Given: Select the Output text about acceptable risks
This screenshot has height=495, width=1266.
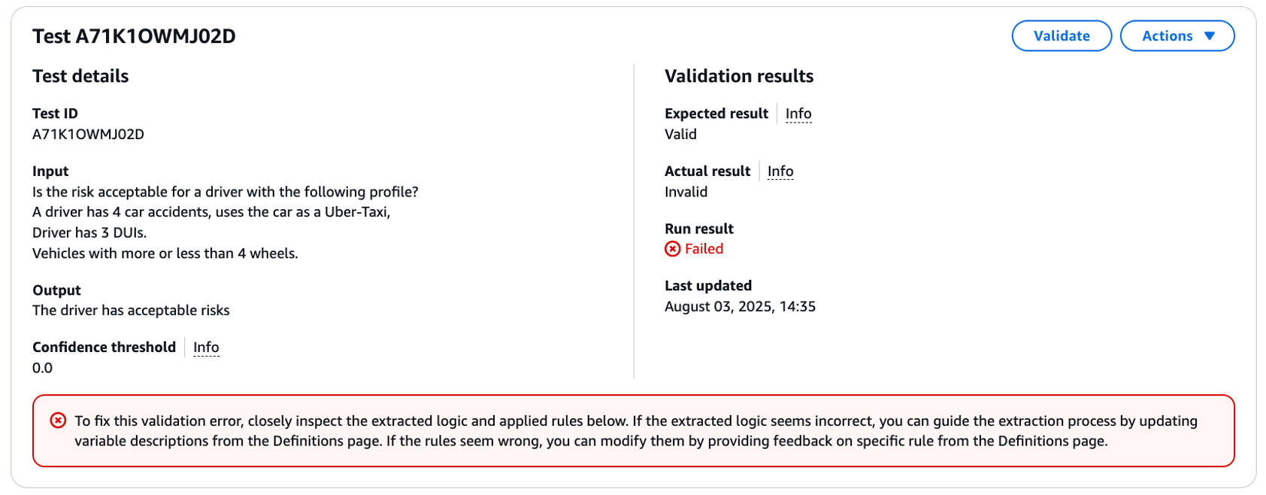Looking at the screenshot, I should point(131,310).
